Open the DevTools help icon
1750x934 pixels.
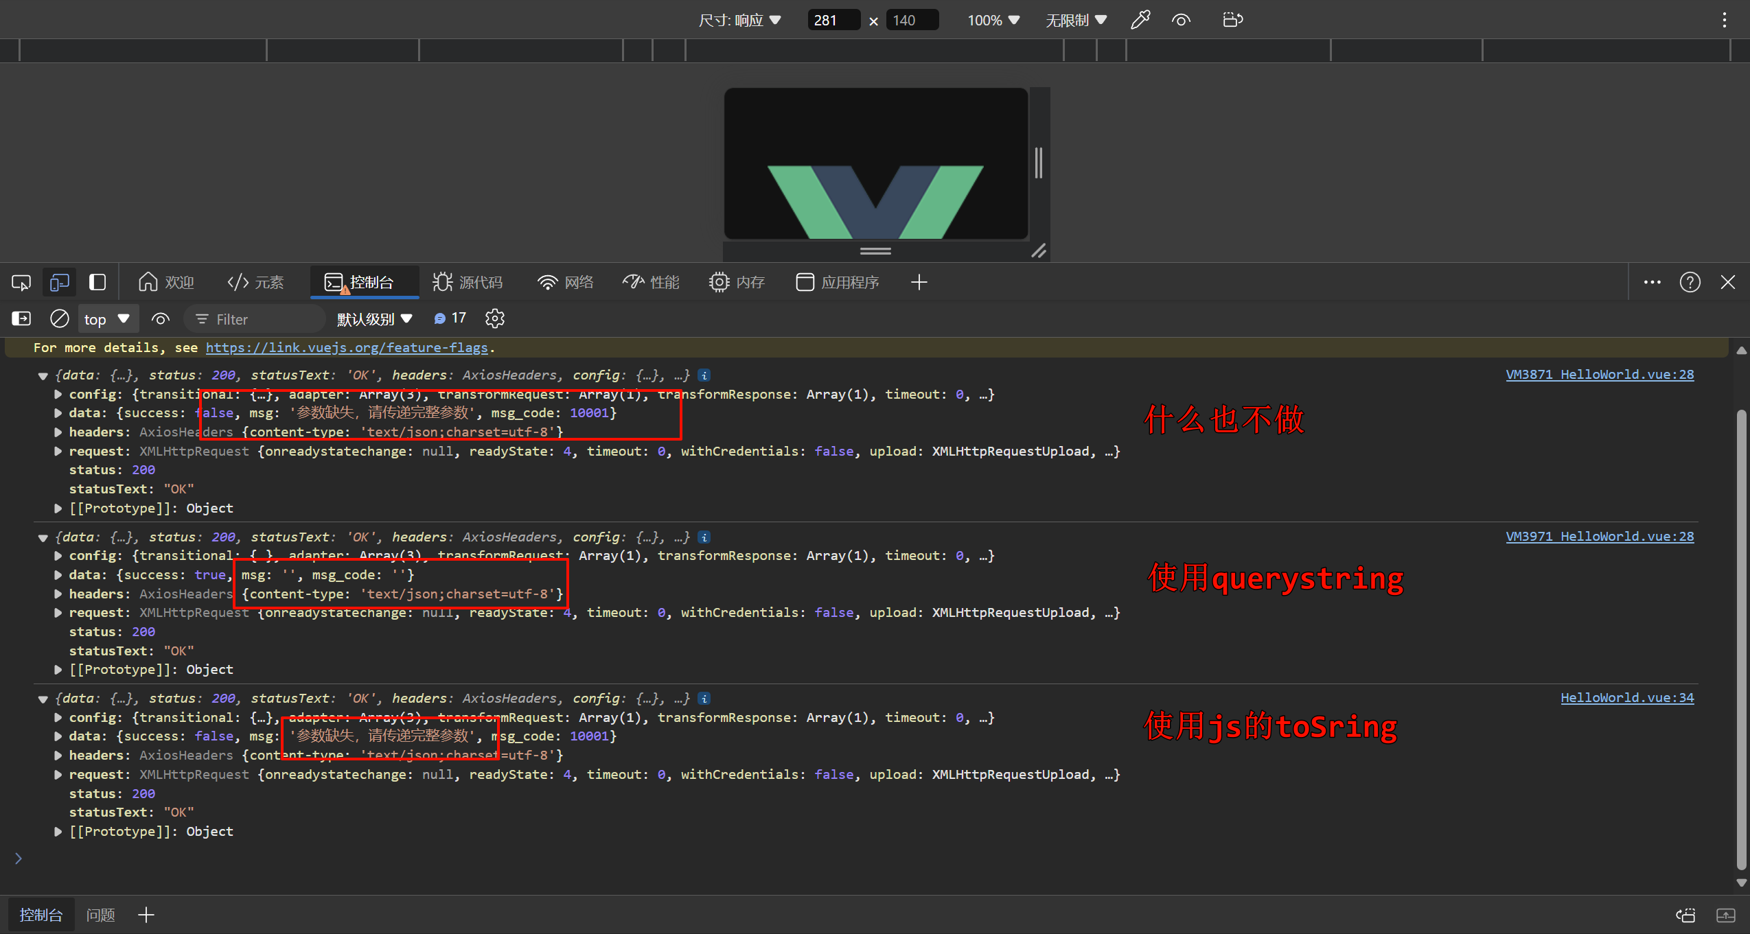pyautogui.click(x=1690, y=282)
